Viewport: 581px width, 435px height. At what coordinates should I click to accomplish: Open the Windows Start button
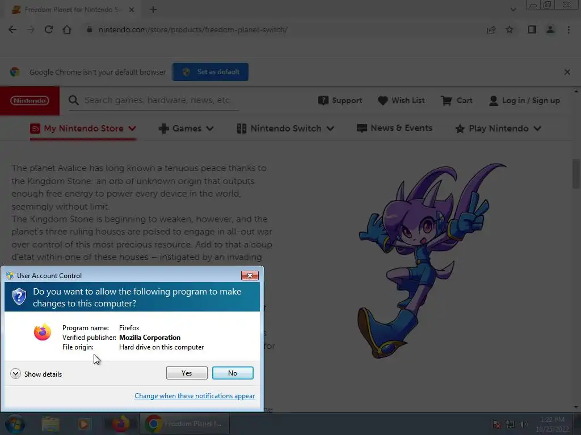pos(15,424)
